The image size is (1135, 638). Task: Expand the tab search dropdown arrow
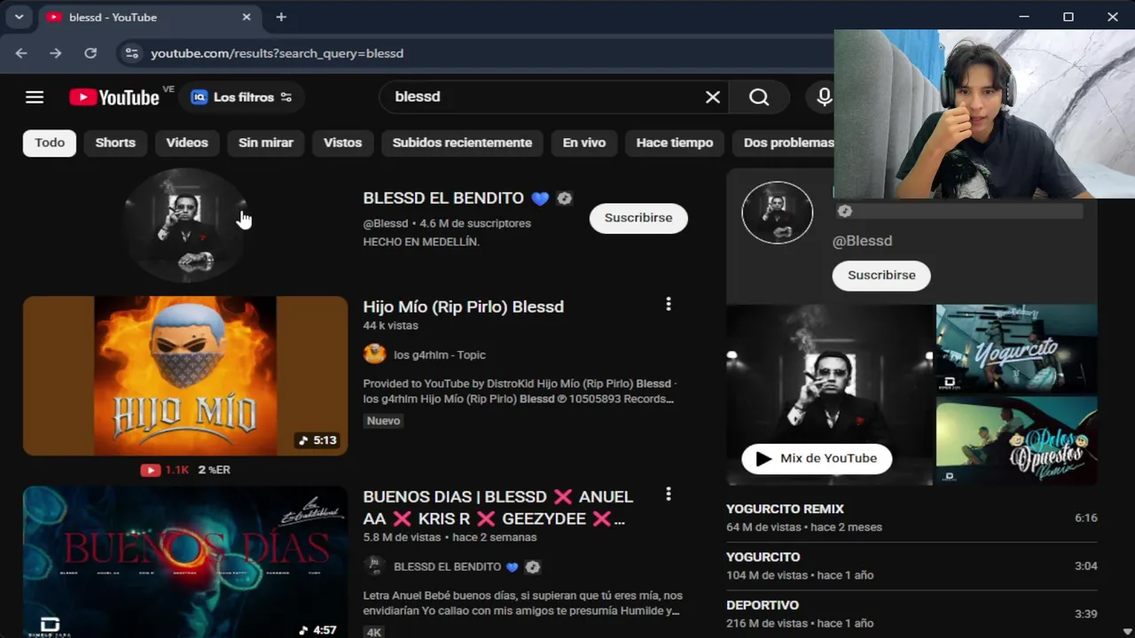(x=19, y=17)
